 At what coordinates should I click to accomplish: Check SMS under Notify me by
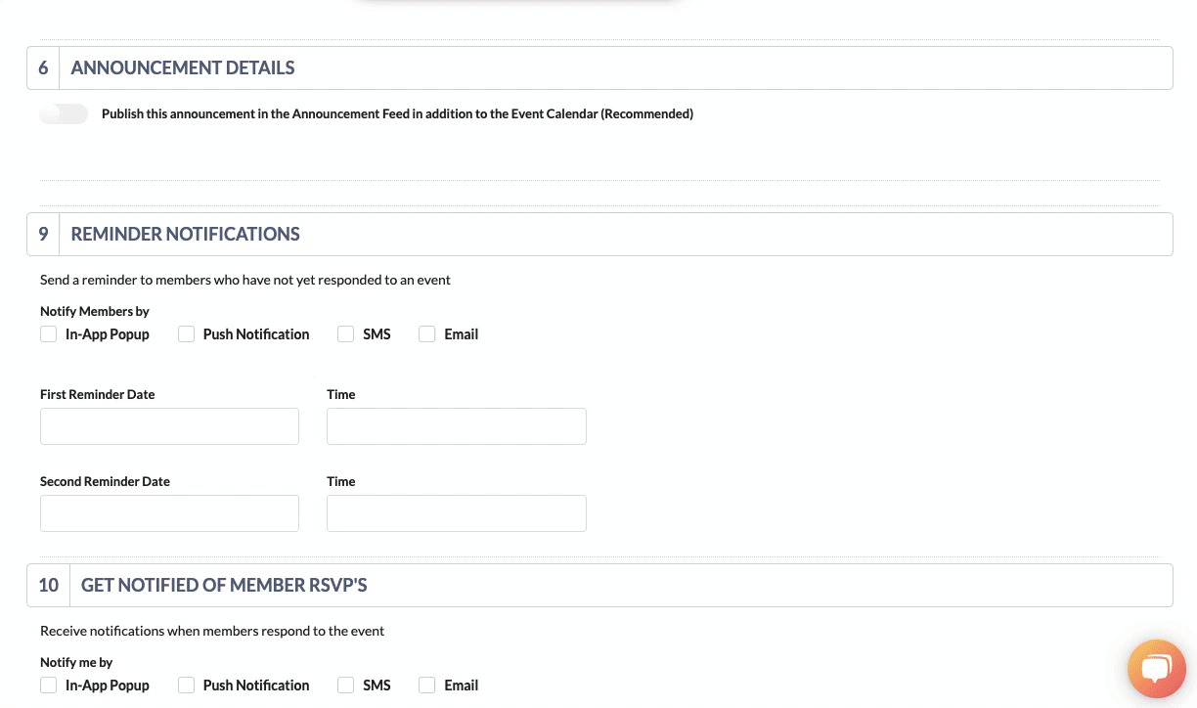click(x=345, y=686)
